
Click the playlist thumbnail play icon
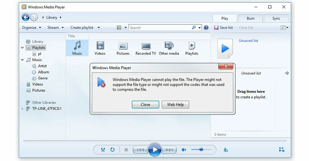(x=225, y=48)
